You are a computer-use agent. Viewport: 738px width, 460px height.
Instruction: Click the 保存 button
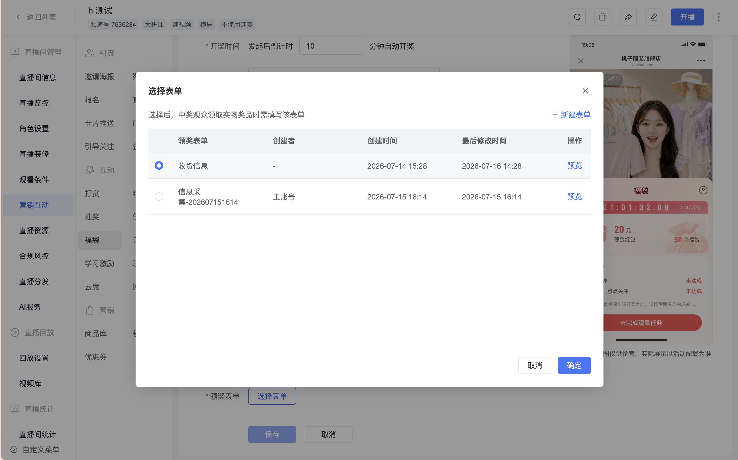(x=272, y=435)
